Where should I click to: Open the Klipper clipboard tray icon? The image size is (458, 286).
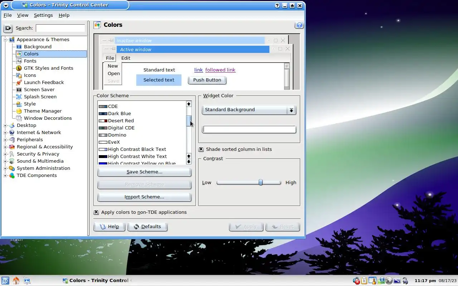pos(364,281)
